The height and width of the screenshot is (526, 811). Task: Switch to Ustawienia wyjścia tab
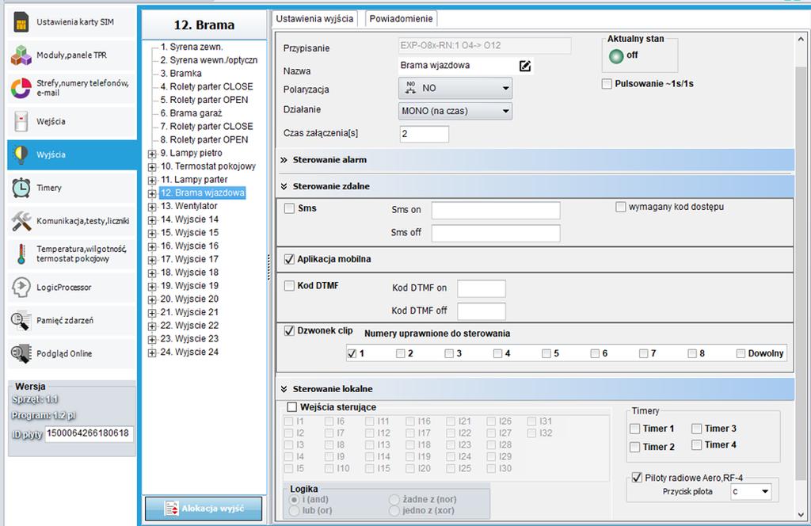tap(314, 19)
